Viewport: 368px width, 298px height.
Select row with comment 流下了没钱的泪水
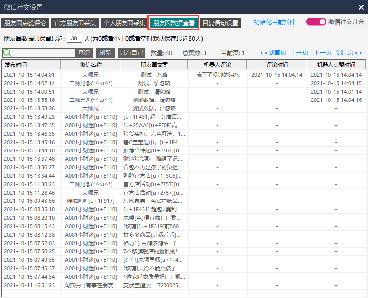pos(217,75)
